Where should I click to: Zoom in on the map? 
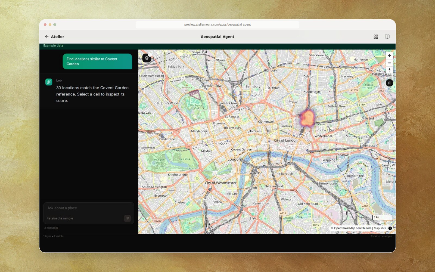[x=389, y=56]
